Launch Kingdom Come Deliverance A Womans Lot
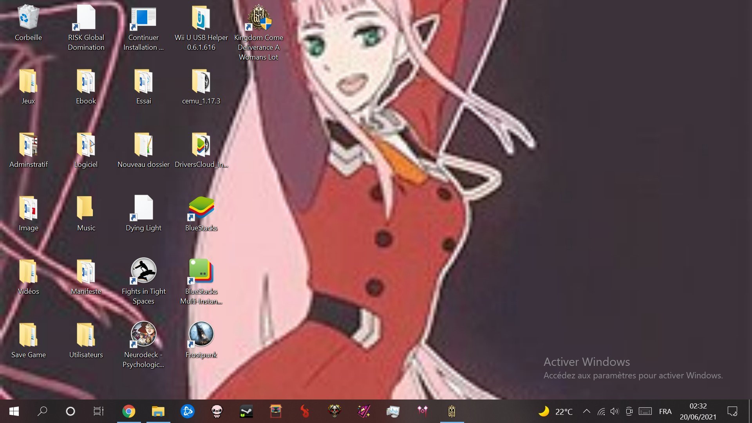The width and height of the screenshot is (752, 423). coord(258,33)
